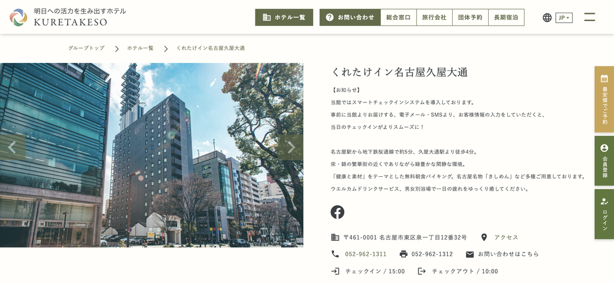Open the ホテル一覧 button

(x=284, y=17)
